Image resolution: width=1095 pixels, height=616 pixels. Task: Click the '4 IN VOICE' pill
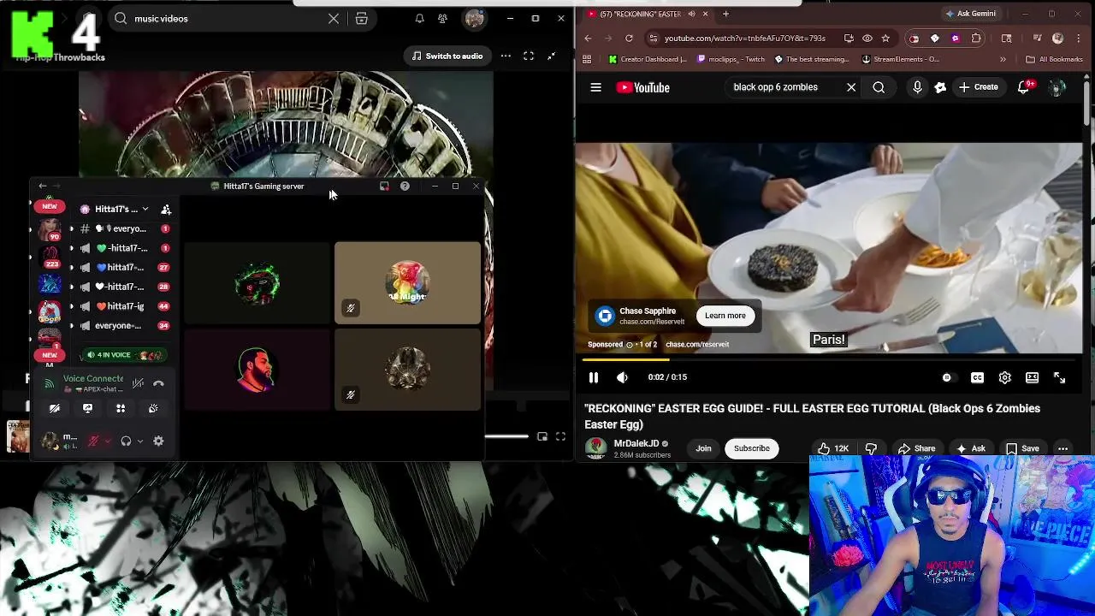click(124, 355)
